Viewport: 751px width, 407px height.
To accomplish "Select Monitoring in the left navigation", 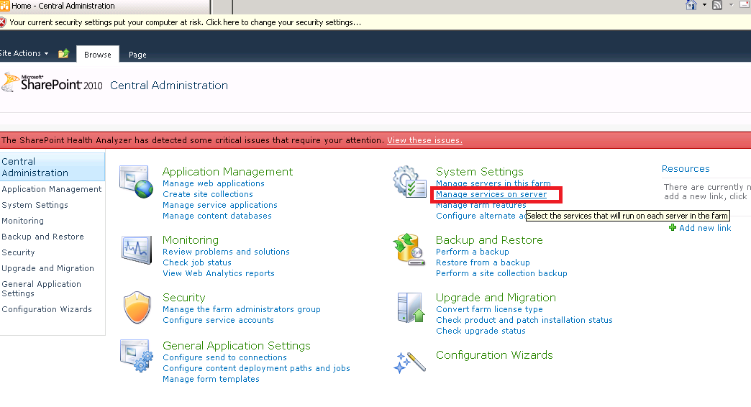I will click(x=22, y=221).
